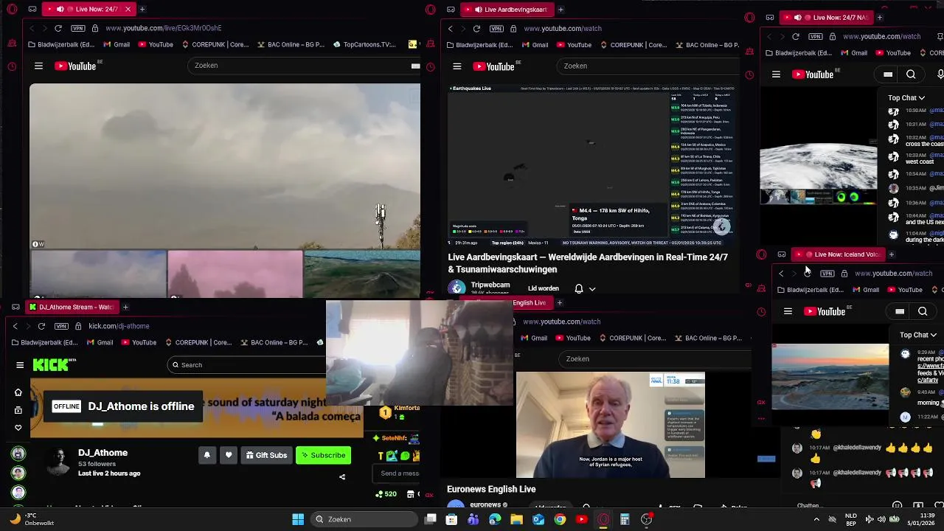This screenshot has width=944, height=531.
Task: Click the green Subscribe button
Action: [323, 455]
